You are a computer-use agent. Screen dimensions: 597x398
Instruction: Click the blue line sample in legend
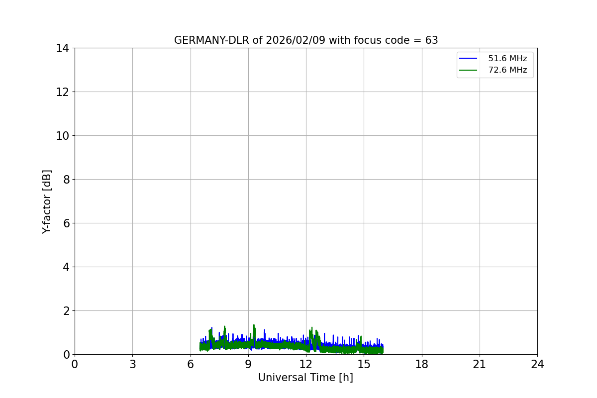[469, 59]
